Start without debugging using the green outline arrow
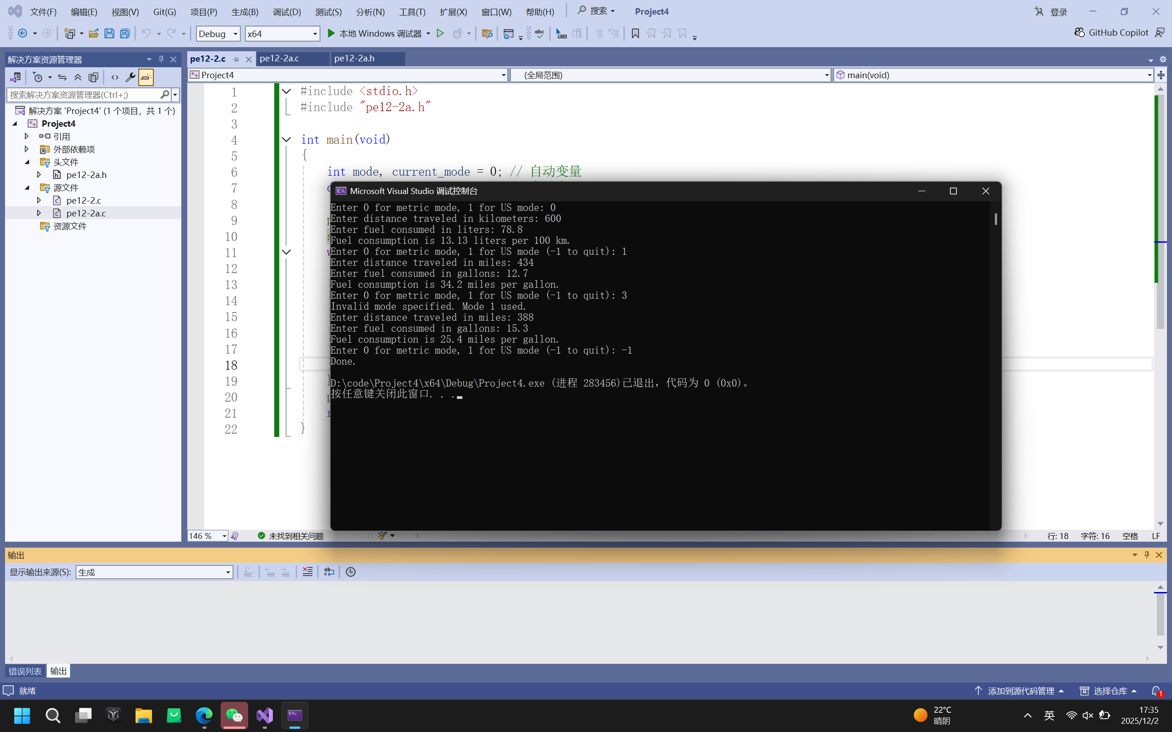 [x=440, y=33]
